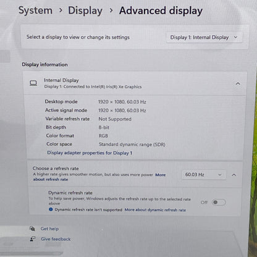Viewport: 257px width, 257px height.
Task: Click the Active signal mode value
Action: point(122,111)
